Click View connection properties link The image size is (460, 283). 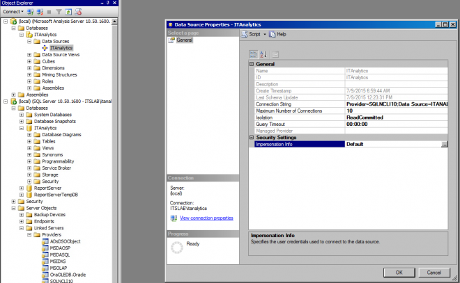[x=206, y=218]
